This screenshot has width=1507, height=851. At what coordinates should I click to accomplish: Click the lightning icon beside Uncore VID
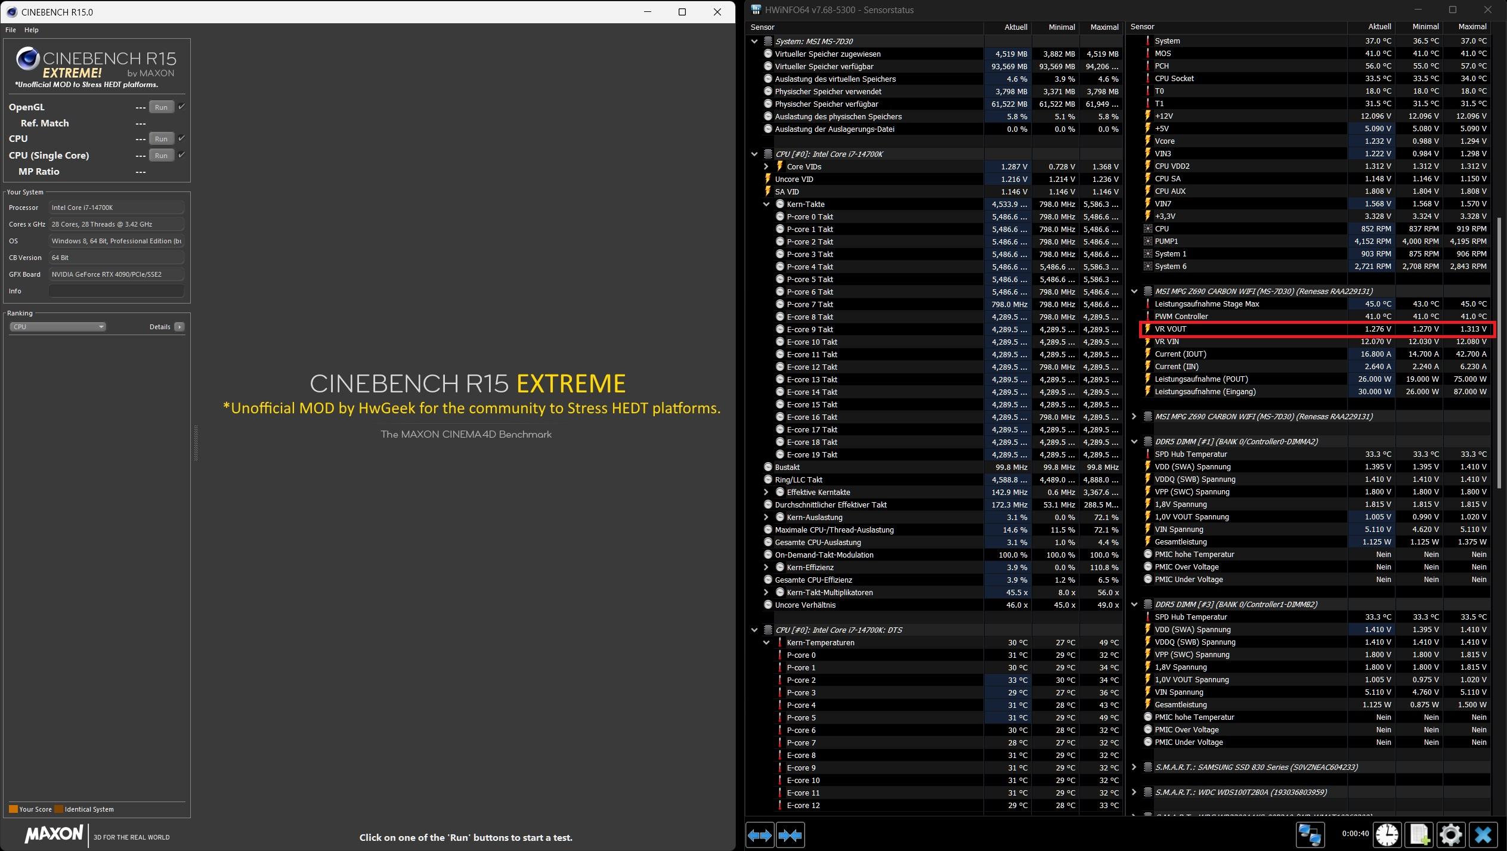pyautogui.click(x=768, y=179)
